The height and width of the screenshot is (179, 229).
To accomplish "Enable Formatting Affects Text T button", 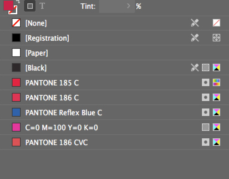I will click(42, 6).
